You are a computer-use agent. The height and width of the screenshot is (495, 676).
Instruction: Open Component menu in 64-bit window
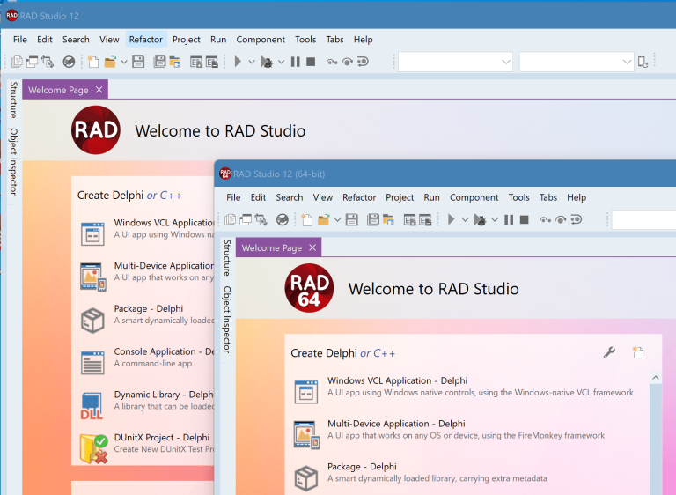point(474,197)
